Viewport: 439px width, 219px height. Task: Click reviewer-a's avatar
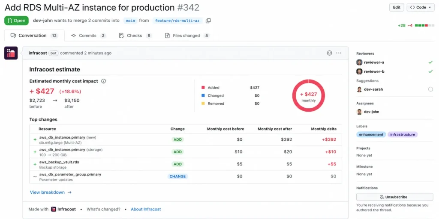359,62
